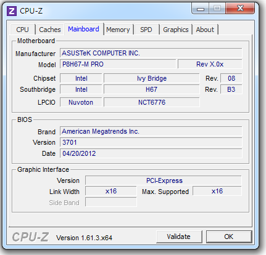Viewport: 266px width, 255px height.
Task: Click the empty Side Band field
Action: click(x=111, y=202)
